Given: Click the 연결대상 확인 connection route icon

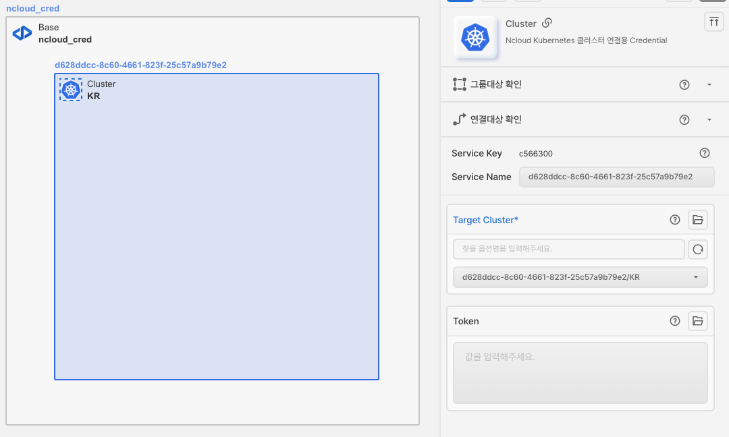Looking at the screenshot, I should tap(460, 119).
